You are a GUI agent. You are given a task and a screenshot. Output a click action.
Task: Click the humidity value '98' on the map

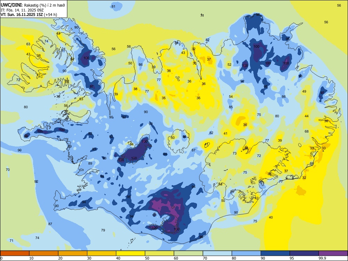pos(300,76)
